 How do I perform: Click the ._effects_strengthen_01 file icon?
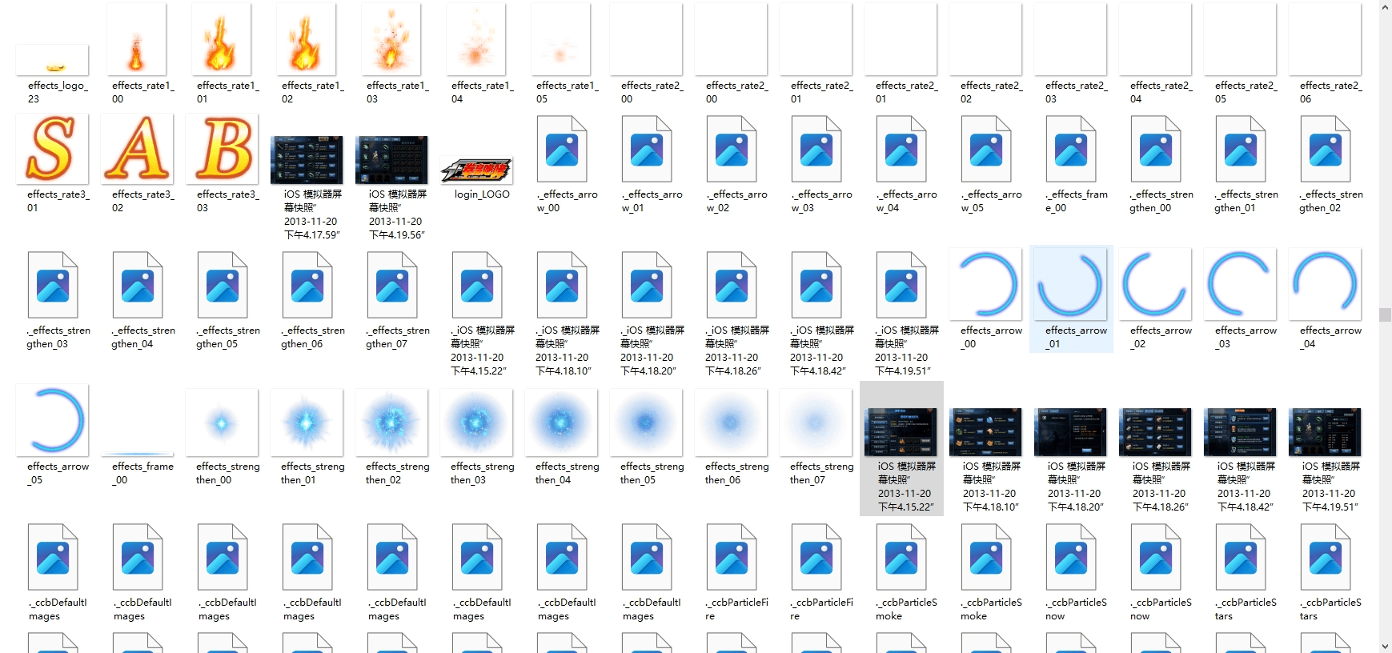1241,150
